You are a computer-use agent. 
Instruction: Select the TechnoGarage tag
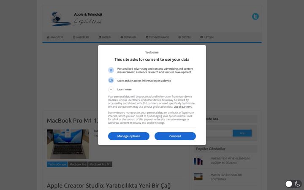pyautogui.click(x=57, y=164)
